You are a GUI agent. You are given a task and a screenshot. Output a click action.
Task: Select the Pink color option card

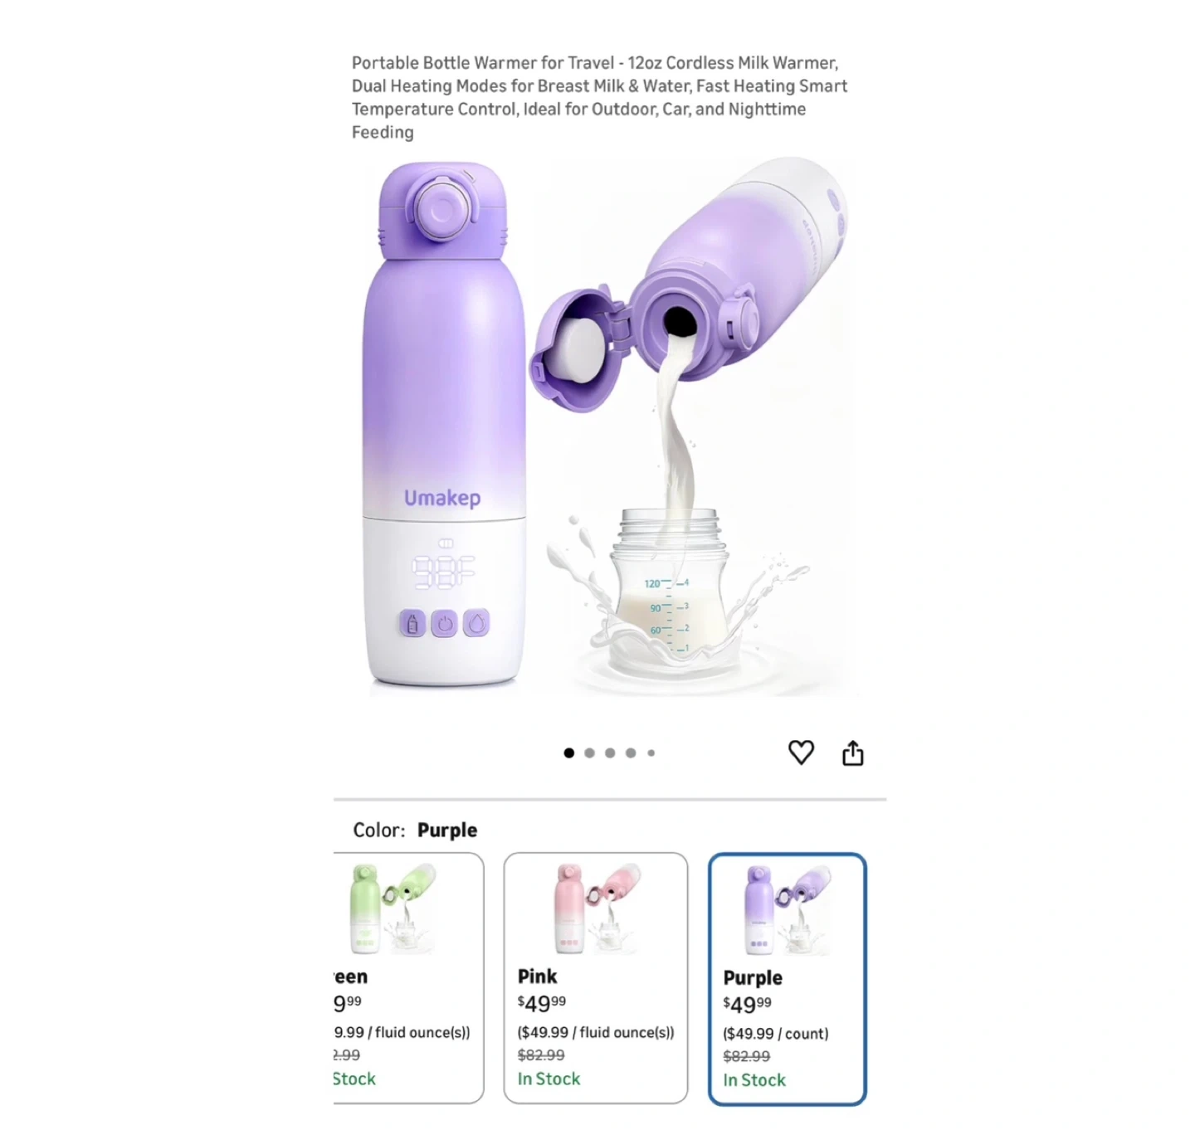click(x=596, y=978)
